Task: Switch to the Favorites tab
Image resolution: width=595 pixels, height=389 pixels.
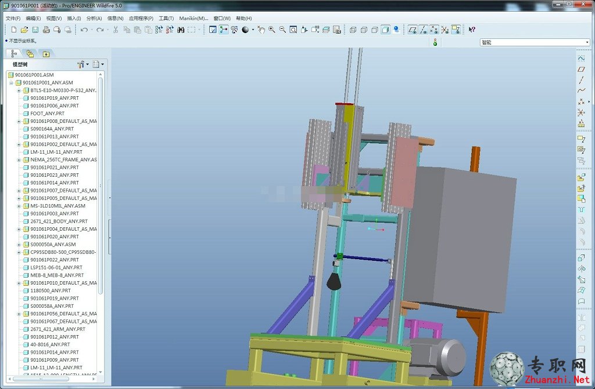Action: tap(46, 54)
